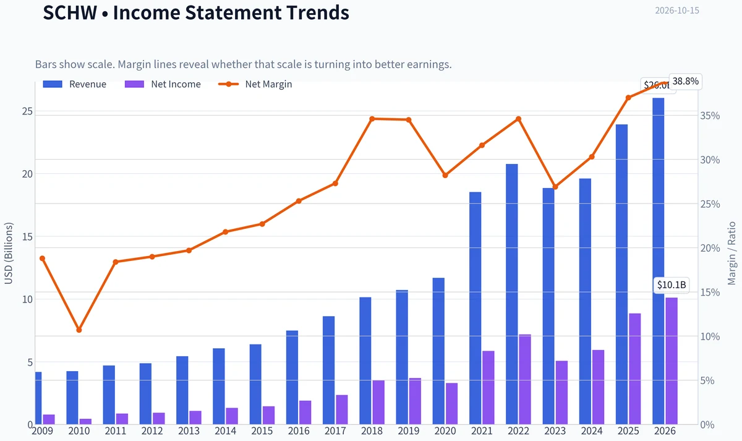This screenshot has height=441, width=742.
Task: Select the 2021 Revenue bar
Action: (x=475, y=309)
